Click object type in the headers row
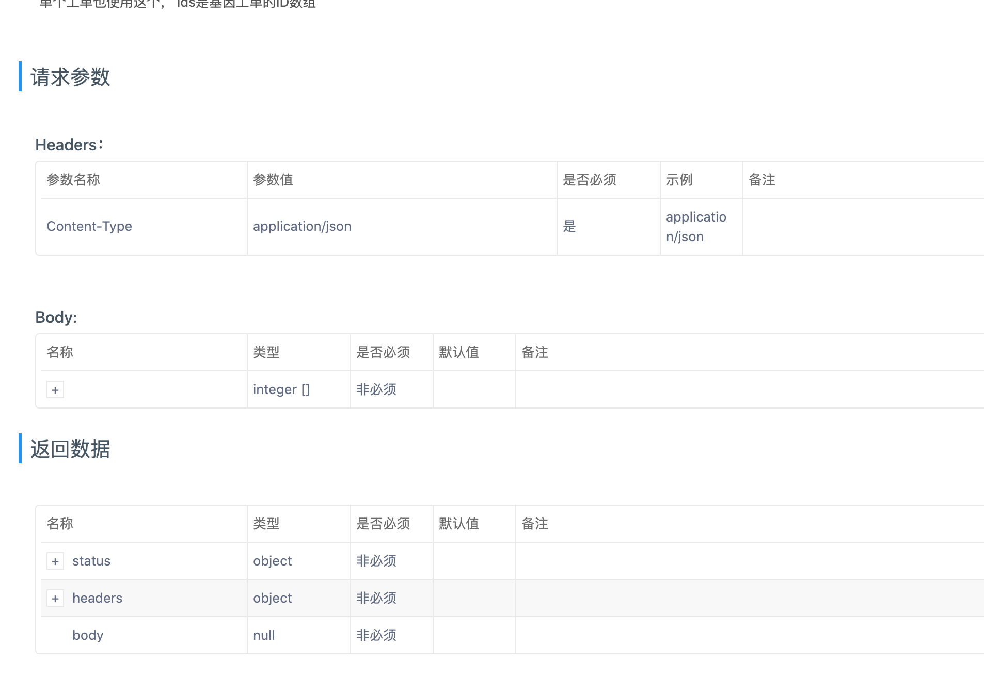 coord(273,598)
